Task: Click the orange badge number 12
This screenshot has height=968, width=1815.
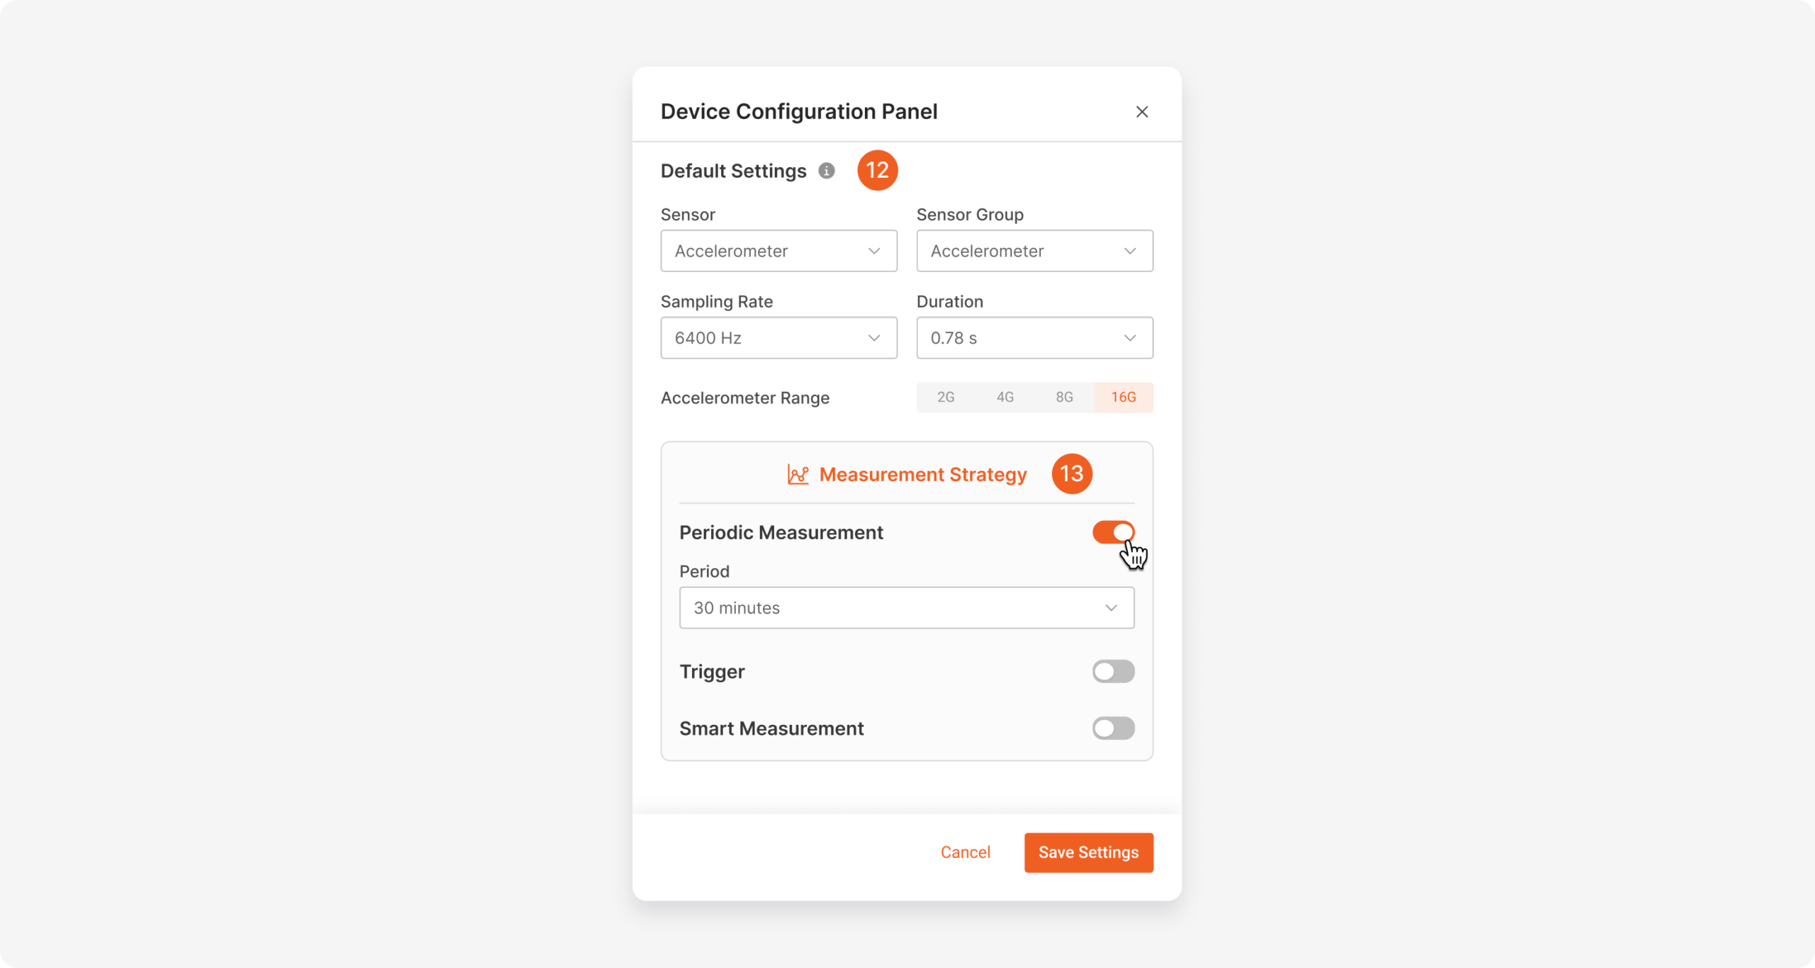Action: (x=878, y=170)
